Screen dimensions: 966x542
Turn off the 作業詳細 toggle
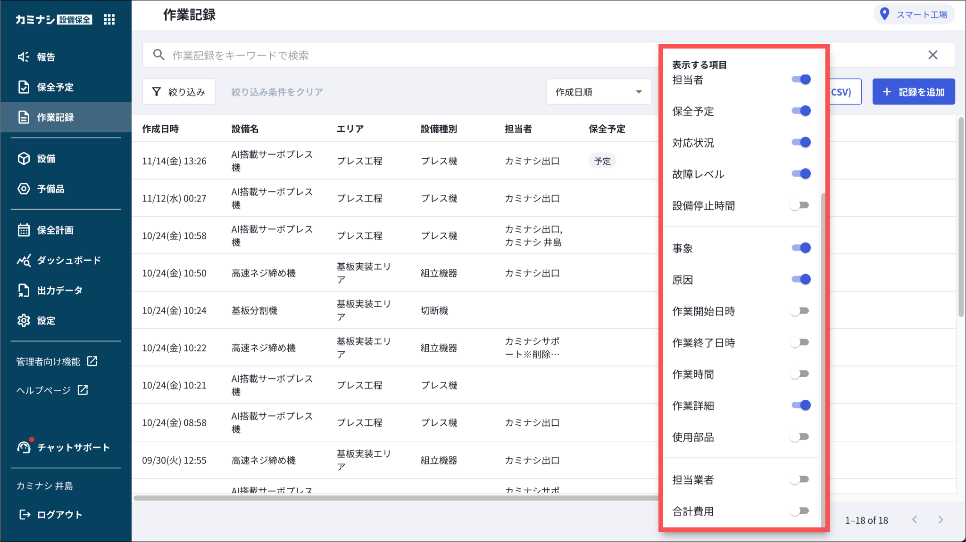(801, 405)
